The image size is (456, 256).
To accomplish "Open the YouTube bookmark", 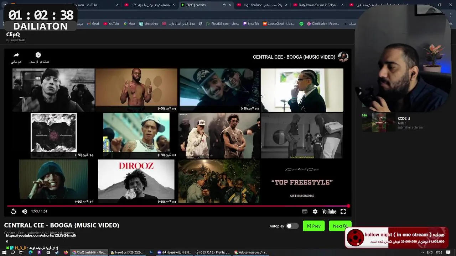I will pos(112,24).
